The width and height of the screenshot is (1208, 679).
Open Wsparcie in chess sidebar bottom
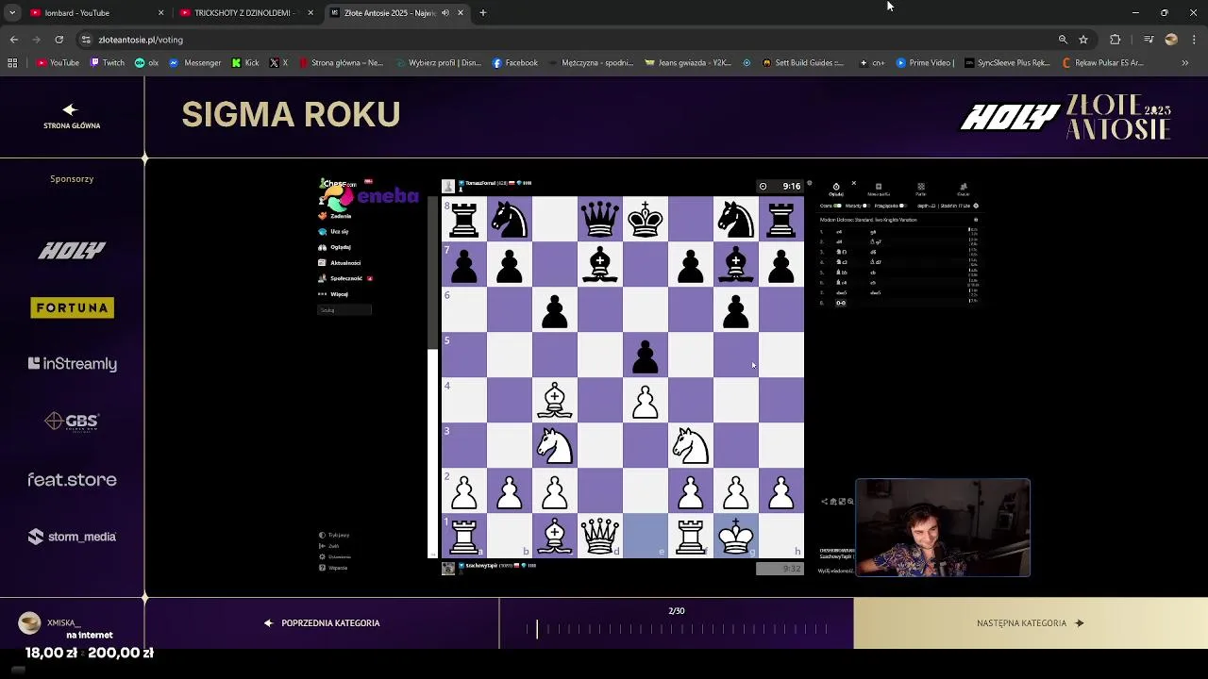point(333,568)
